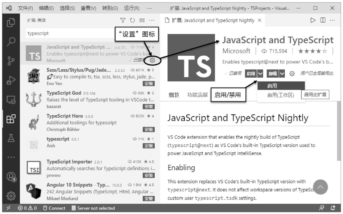Click the 715,594 install count
The image size is (343, 214).
click(x=274, y=51)
